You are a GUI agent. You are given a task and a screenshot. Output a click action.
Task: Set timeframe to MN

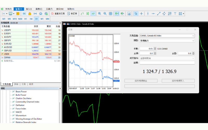48,19
